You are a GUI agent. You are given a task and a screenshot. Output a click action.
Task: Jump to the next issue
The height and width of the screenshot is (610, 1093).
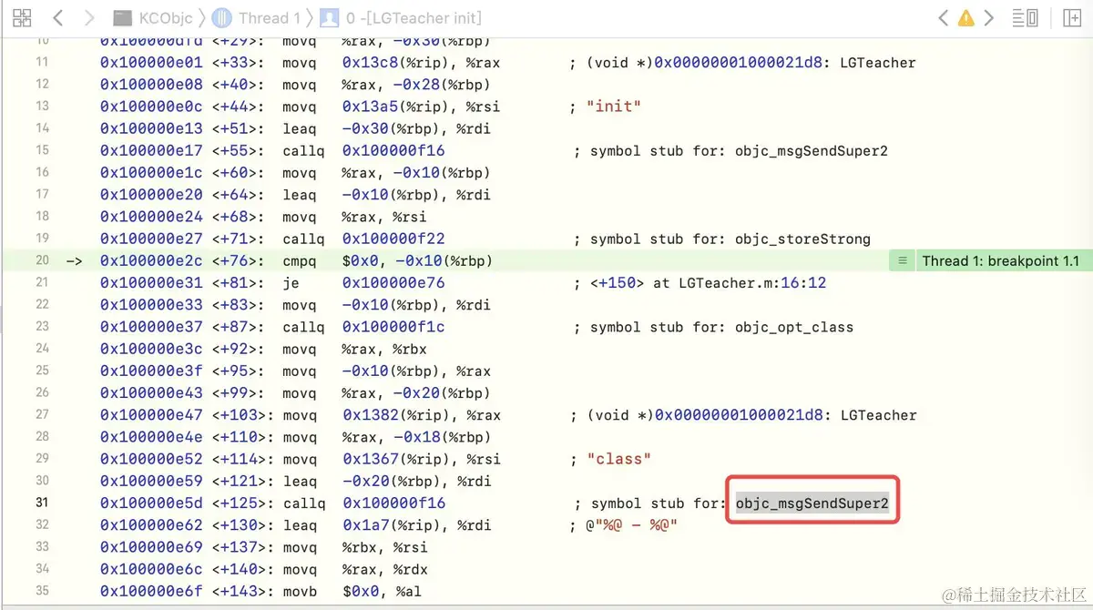pyautogui.click(x=988, y=17)
